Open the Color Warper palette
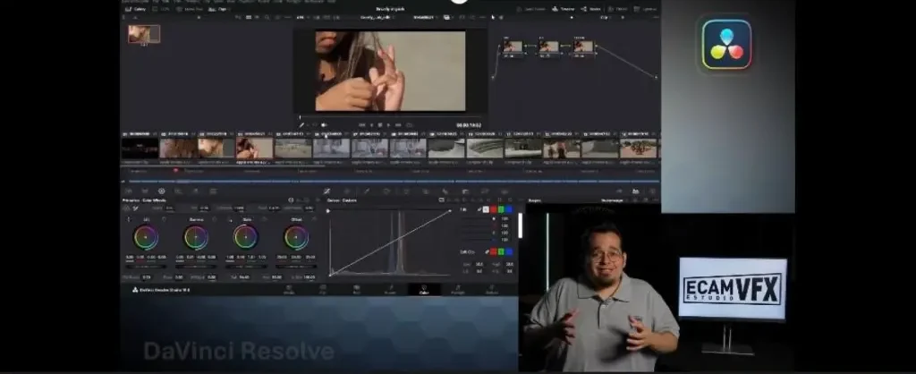Image resolution: width=916 pixels, height=374 pixels. pyautogui.click(x=346, y=191)
